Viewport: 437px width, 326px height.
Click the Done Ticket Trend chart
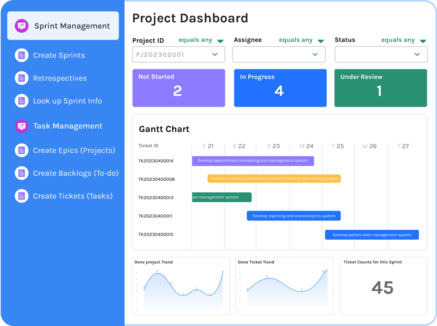(x=284, y=286)
